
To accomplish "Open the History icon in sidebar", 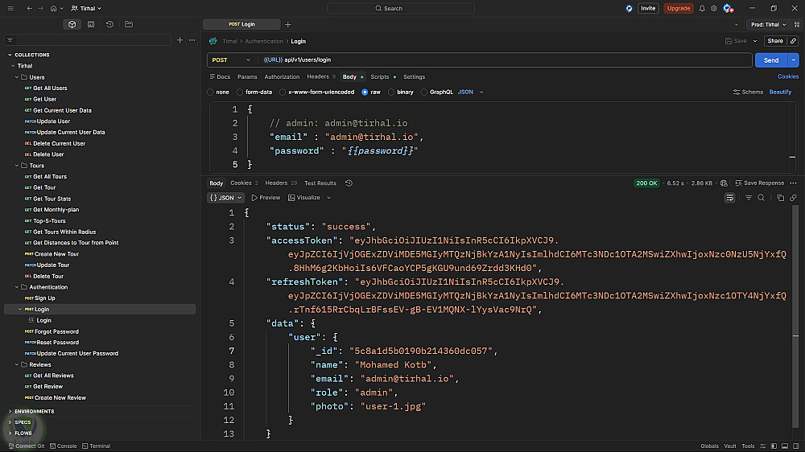I will click(109, 24).
